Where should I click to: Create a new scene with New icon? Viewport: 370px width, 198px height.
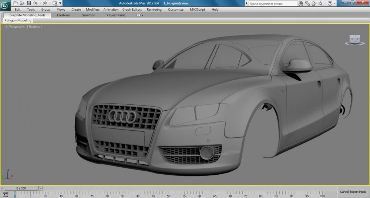(16, 3)
